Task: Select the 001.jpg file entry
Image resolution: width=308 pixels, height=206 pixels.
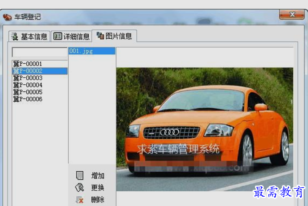Action: [x=92, y=51]
